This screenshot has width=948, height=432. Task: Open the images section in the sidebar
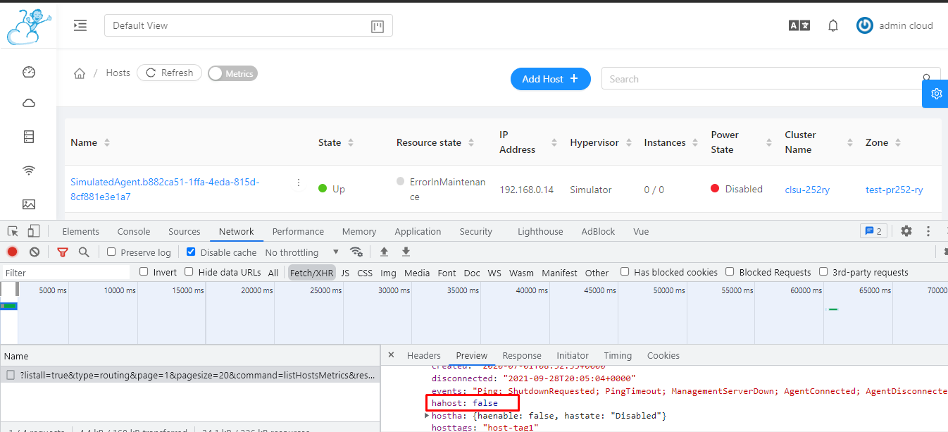pos(28,204)
